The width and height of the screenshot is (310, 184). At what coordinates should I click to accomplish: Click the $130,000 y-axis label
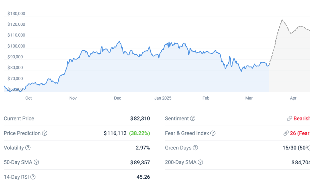16,14
